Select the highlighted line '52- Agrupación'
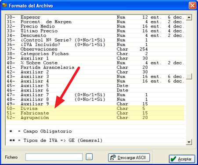Image resolution: width=198 pixels, height=165 pixels. pos(96,118)
